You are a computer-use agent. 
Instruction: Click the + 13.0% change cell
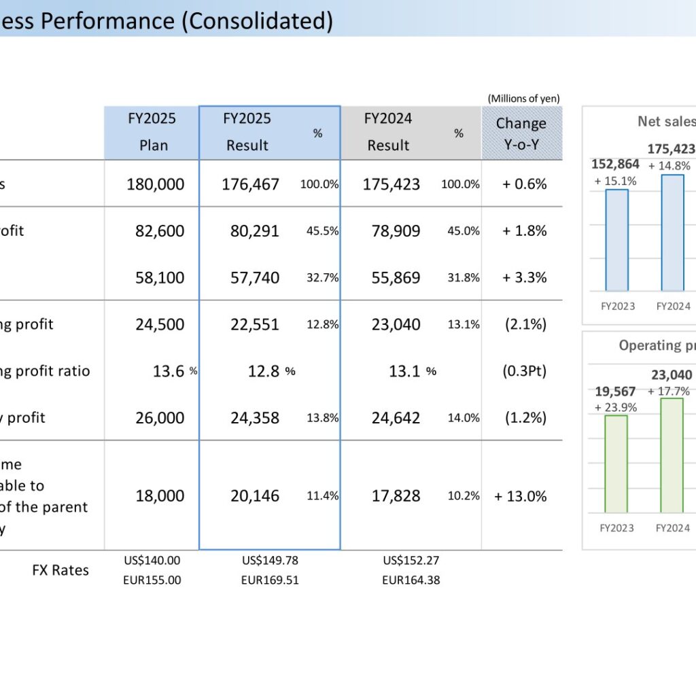coord(520,495)
